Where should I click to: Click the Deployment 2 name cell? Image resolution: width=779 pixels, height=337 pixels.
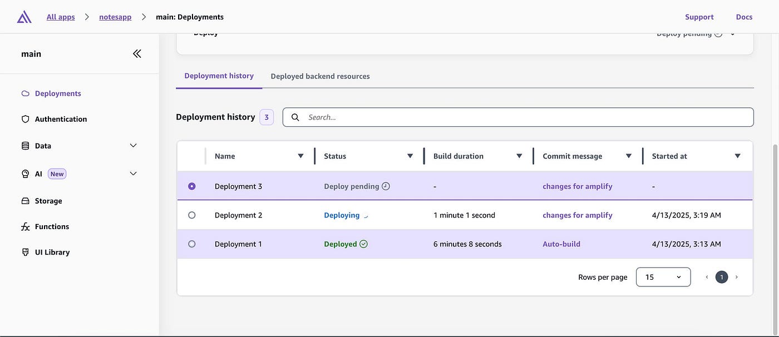coord(238,215)
